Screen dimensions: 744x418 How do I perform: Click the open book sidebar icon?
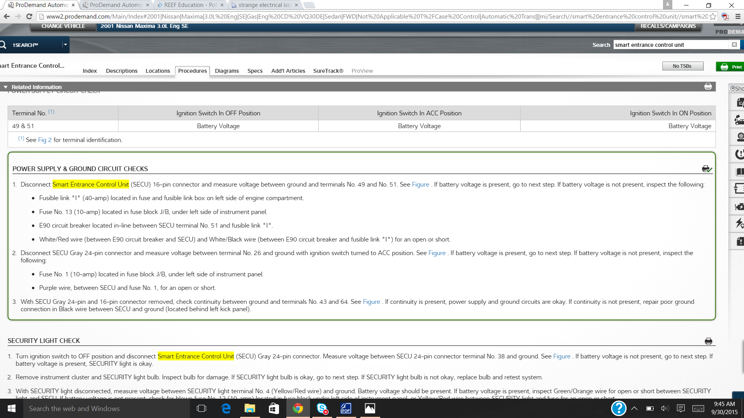739,171
